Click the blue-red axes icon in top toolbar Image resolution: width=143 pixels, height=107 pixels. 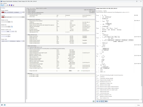click(x=7, y=5)
